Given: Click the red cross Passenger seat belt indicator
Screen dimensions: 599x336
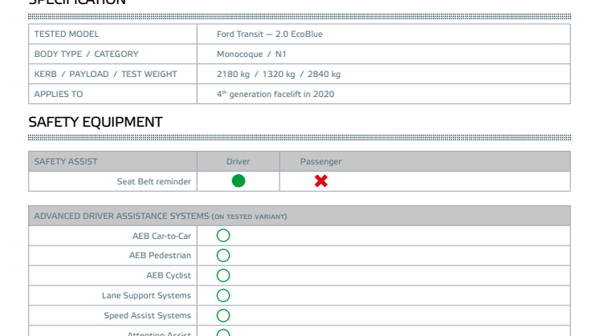Looking at the screenshot, I should pyautogui.click(x=321, y=180).
